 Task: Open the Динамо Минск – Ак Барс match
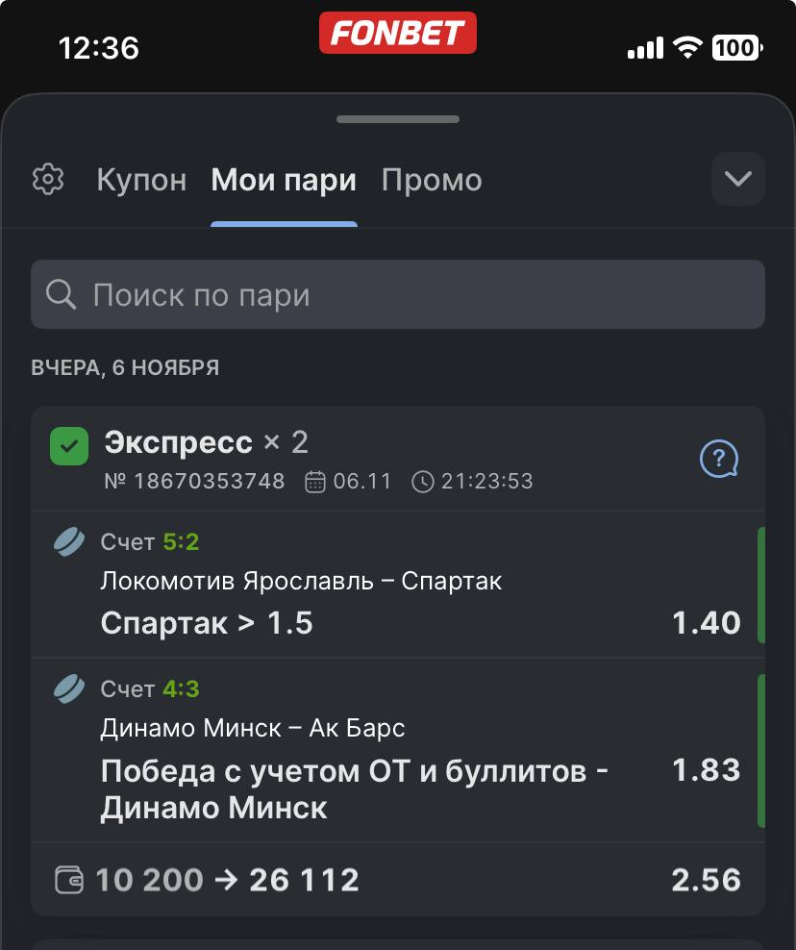pyautogui.click(x=253, y=728)
